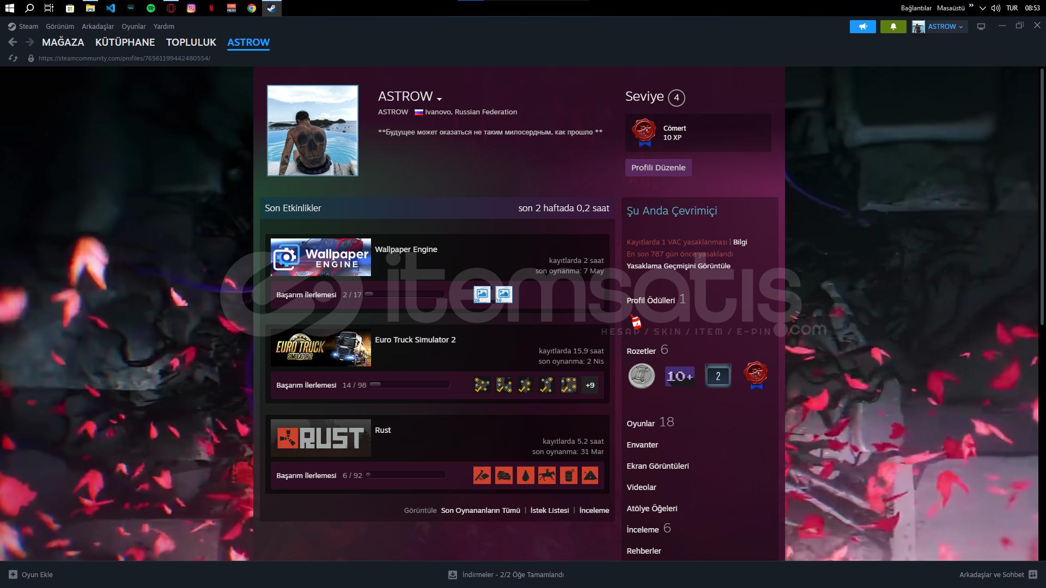1046x588 pixels.
Task: Click the Cömert red seal badge icon
Action: [x=644, y=132]
